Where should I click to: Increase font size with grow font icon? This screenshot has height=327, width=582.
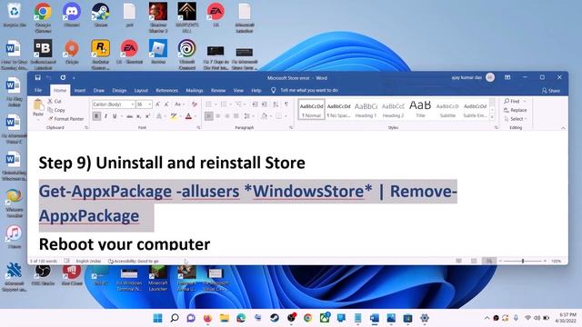click(x=157, y=104)
